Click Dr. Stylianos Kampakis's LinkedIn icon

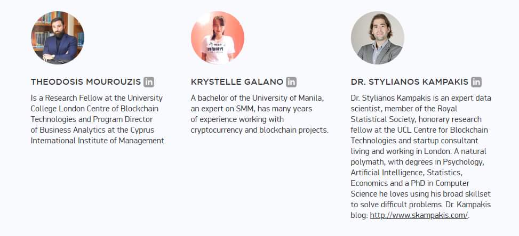coord(476,82)
